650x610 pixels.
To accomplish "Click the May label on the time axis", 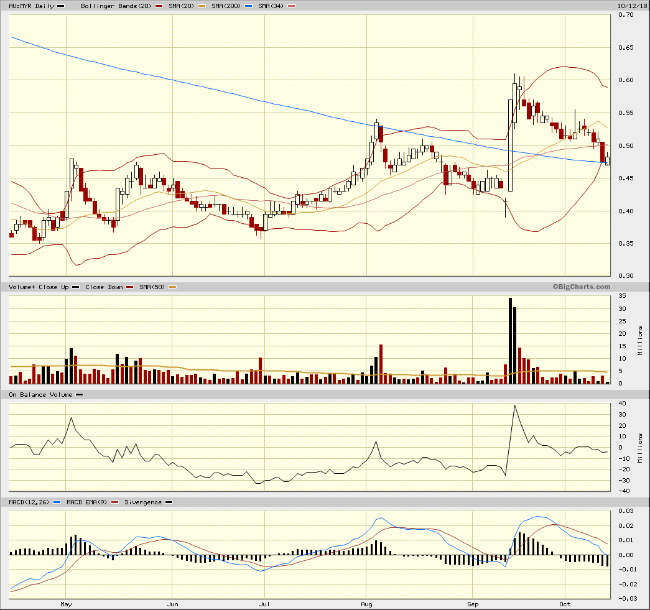I will click(66, 604).
